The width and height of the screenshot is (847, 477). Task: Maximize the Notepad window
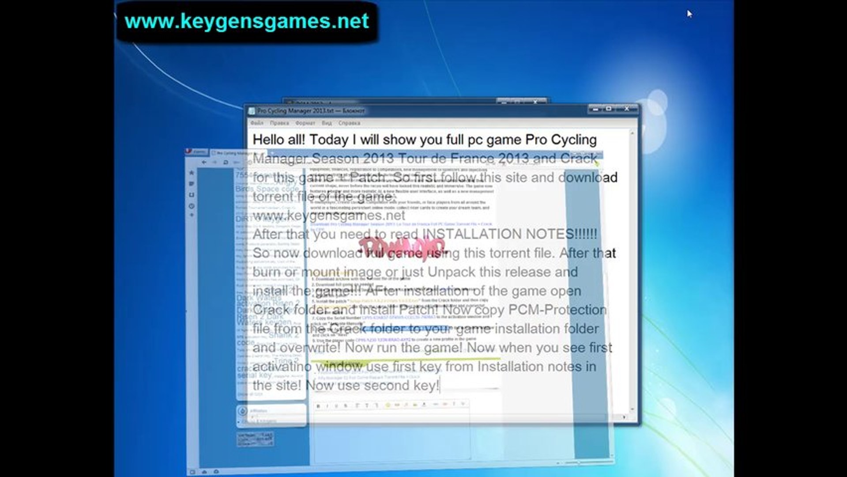[x=609, y=109]
